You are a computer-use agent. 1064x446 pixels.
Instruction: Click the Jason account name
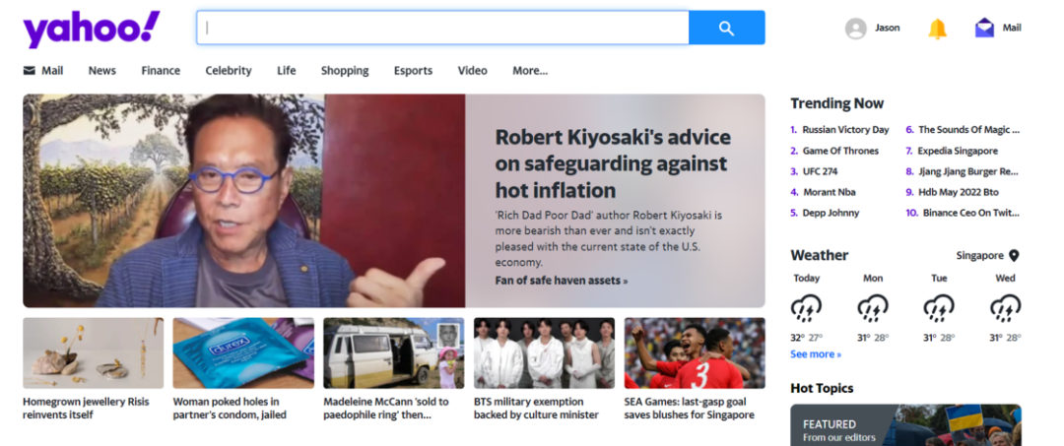coord(888,28)
